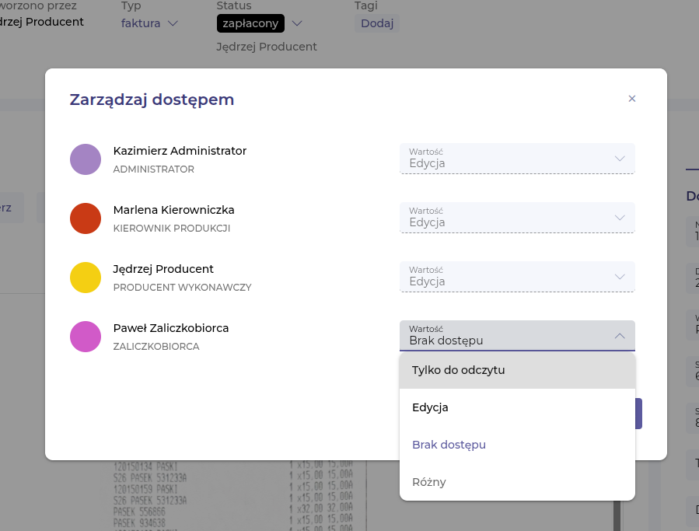Collapse Paweł Zaliczkobiorca access dropdown
Viewport: 699px width, 531px height.
pyautogui.click(x=517, y=336)
